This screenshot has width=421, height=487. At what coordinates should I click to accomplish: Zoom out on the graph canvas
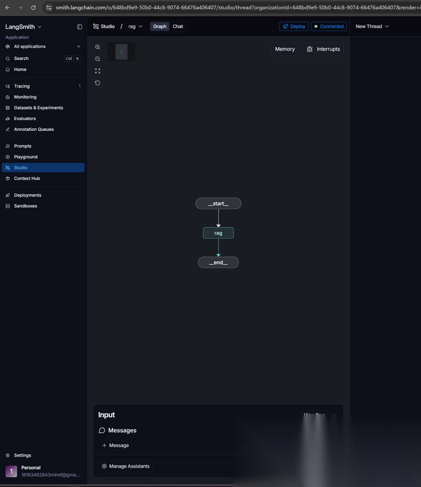[97, 59]
